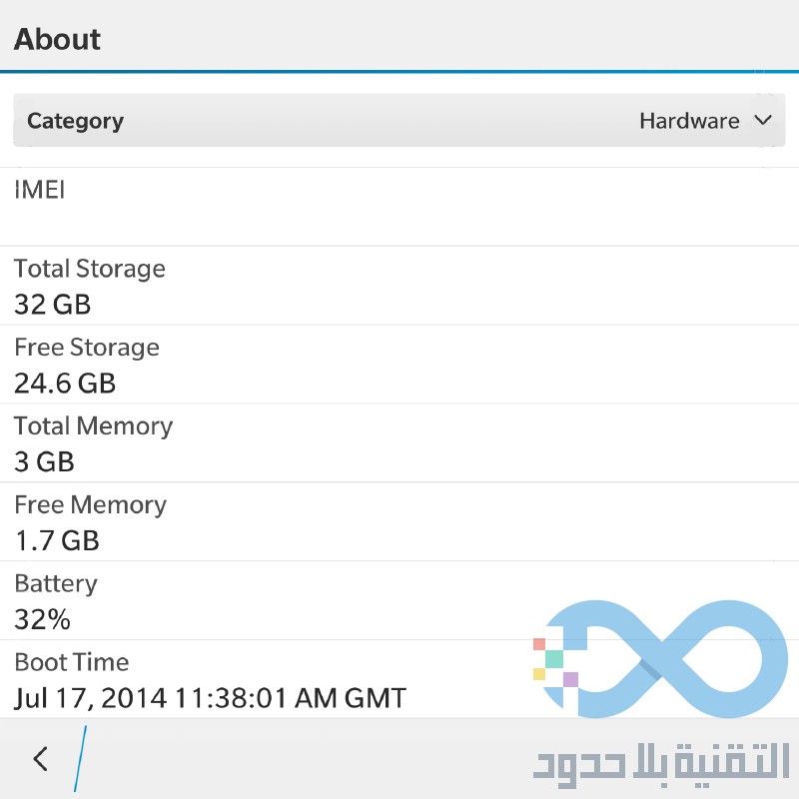Tap the IMEI row
The image size is (799, 799).
pos(399,207)
